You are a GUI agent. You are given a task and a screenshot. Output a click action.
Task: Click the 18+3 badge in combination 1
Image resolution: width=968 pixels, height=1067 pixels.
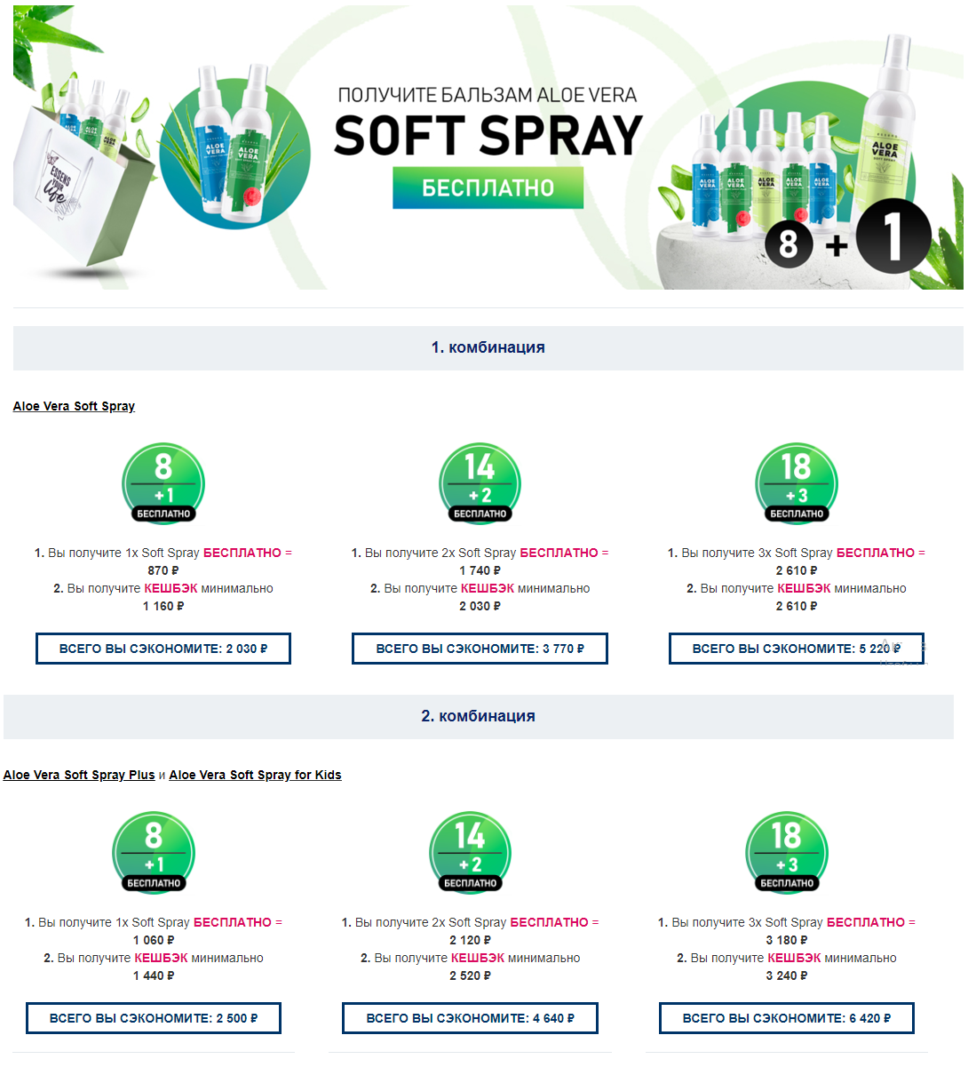[x=797, y=482]
